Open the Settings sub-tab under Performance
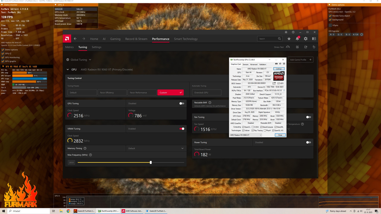The height and width of the screenshot is (214, 381). [x=96, y=47]
